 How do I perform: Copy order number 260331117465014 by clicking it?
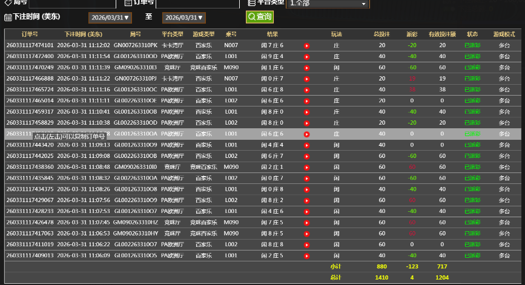pos(30,100)
